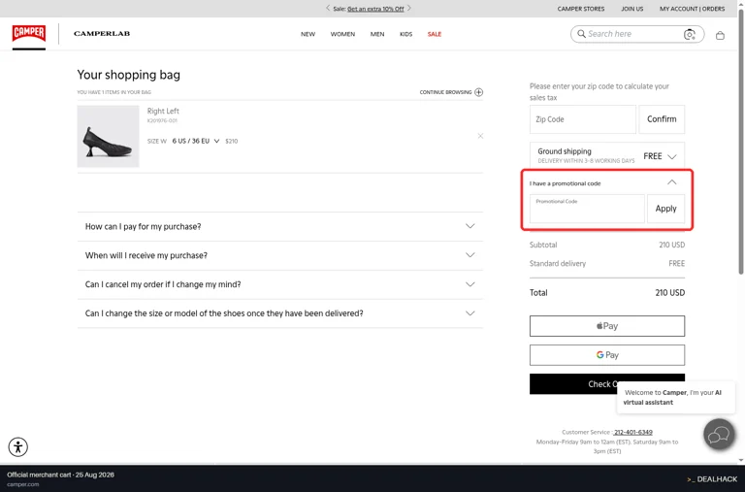Click the Total 210 USD amount
This screenshot has height=492, width=745.
pos(670,293)
